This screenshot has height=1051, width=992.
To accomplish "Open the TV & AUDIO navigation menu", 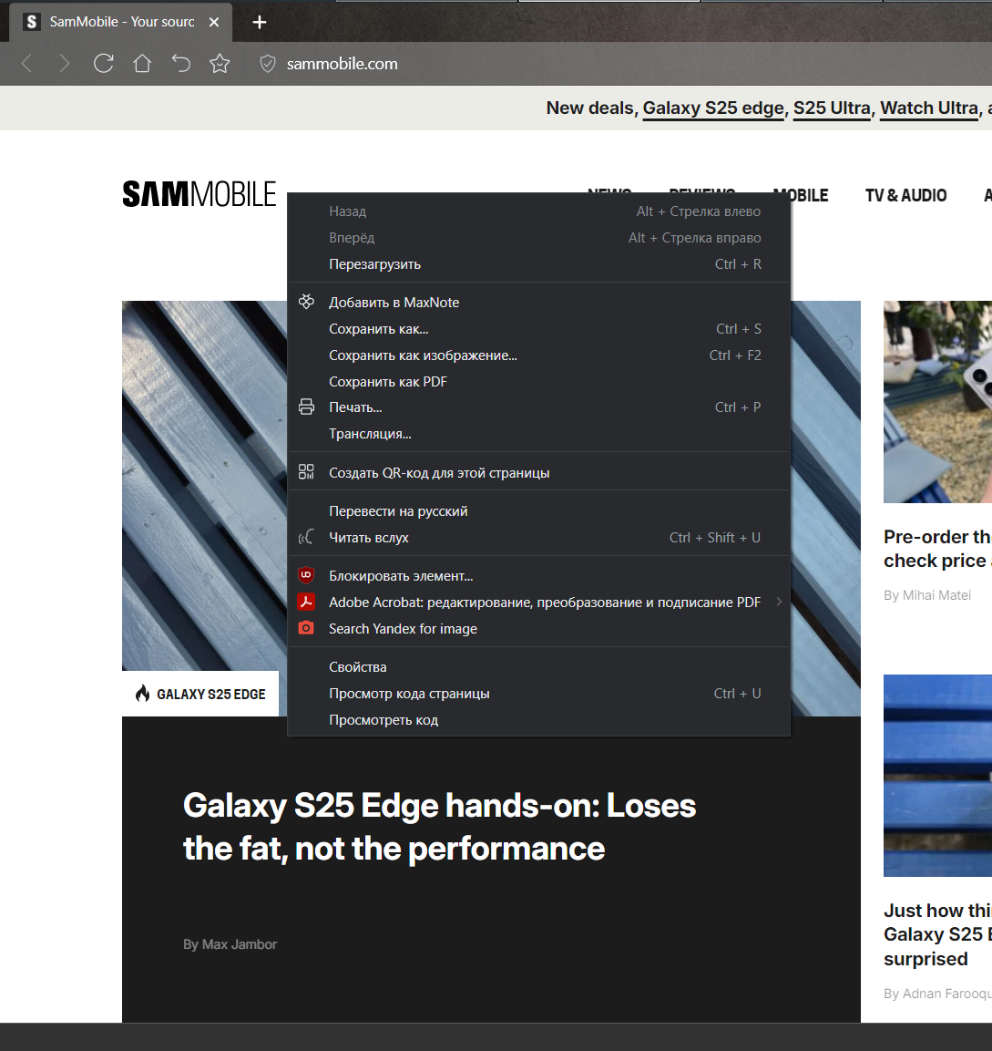I will coord(905,195).
